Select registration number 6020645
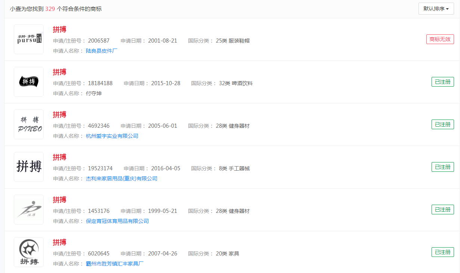 point(99,254)
